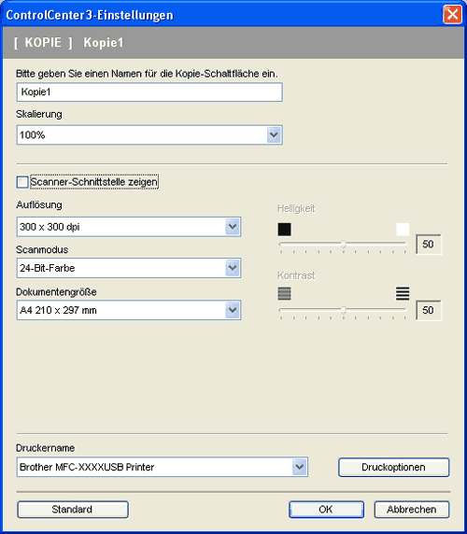Confirm settings with the OK button
The width and height of the screenshot is (467, 534).
pyautogui.click(x=326, y=510)
